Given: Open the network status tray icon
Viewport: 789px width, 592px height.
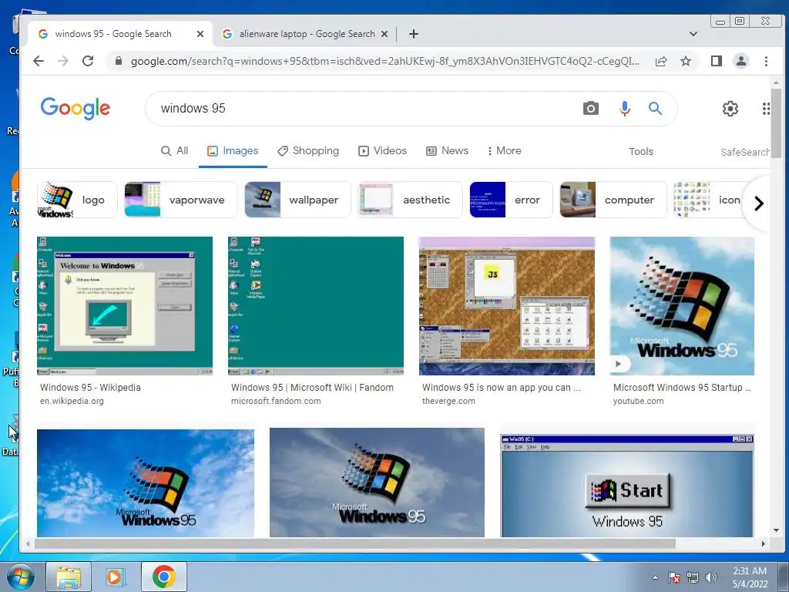Looking at the screenshot, I should tap(693, 577).
